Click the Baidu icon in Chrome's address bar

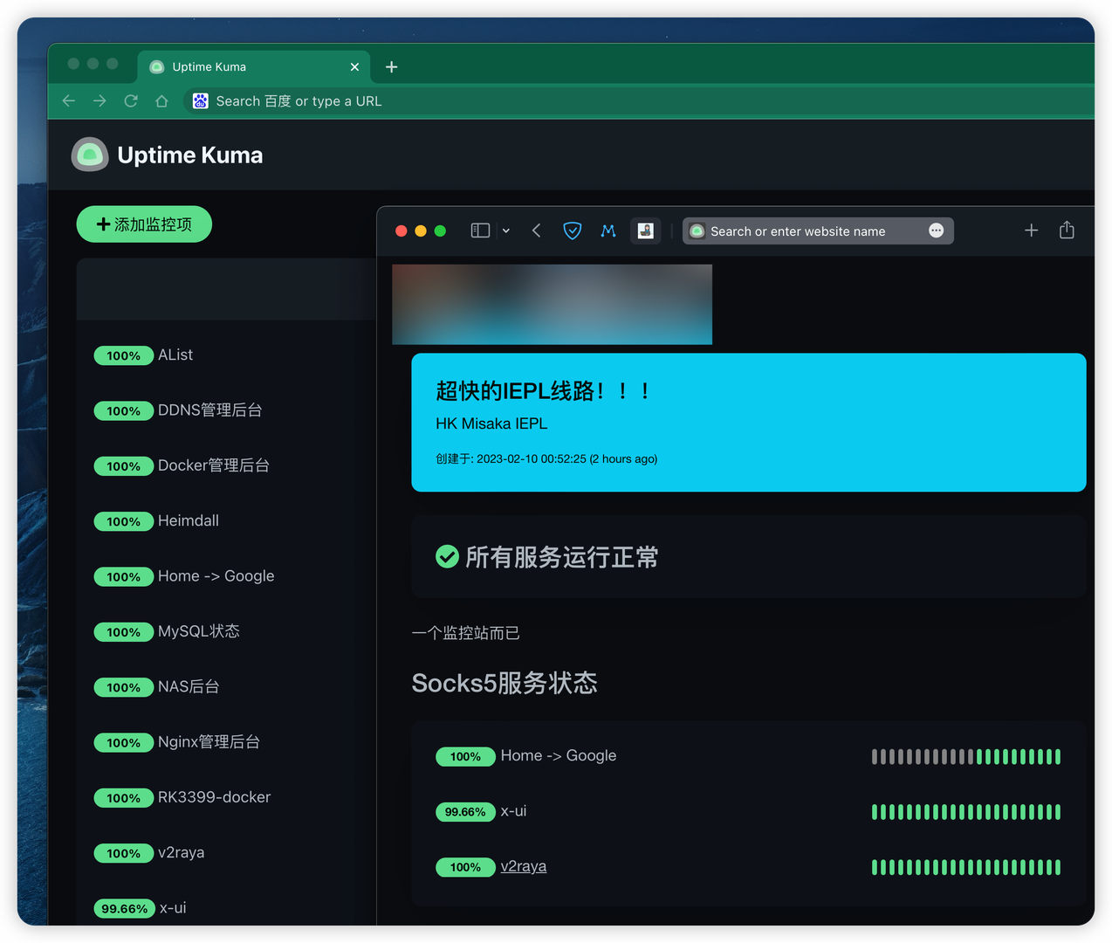click(200, 100)
